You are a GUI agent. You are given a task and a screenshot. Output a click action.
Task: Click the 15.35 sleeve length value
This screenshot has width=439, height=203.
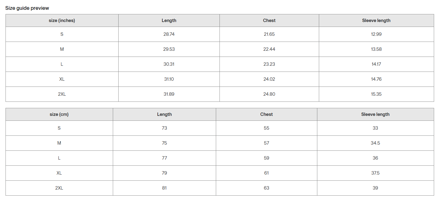click(x=376, y=94)
